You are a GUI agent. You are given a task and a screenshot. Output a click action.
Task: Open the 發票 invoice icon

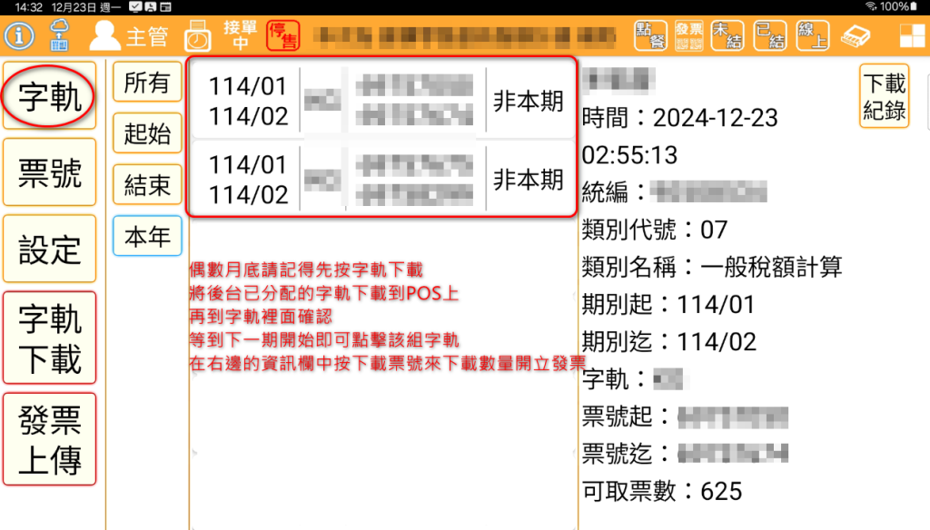(x=691, y=36)
